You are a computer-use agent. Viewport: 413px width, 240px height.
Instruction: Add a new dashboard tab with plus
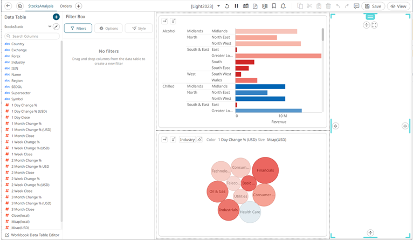pos(79,6)
